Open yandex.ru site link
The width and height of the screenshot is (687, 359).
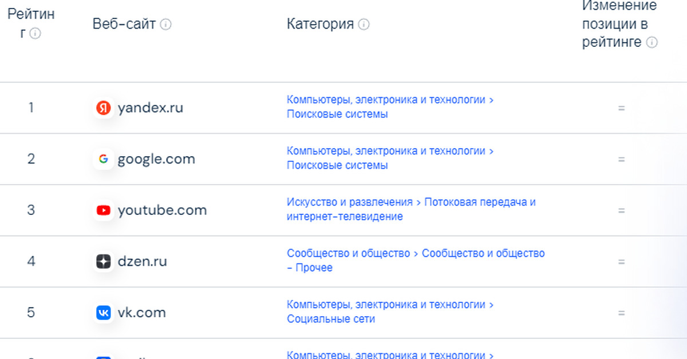pyautogui.click(x=150, y=107)
